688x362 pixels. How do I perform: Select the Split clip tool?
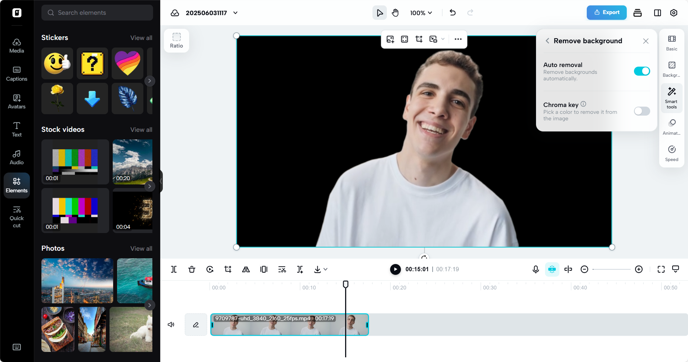pos(174,269)
